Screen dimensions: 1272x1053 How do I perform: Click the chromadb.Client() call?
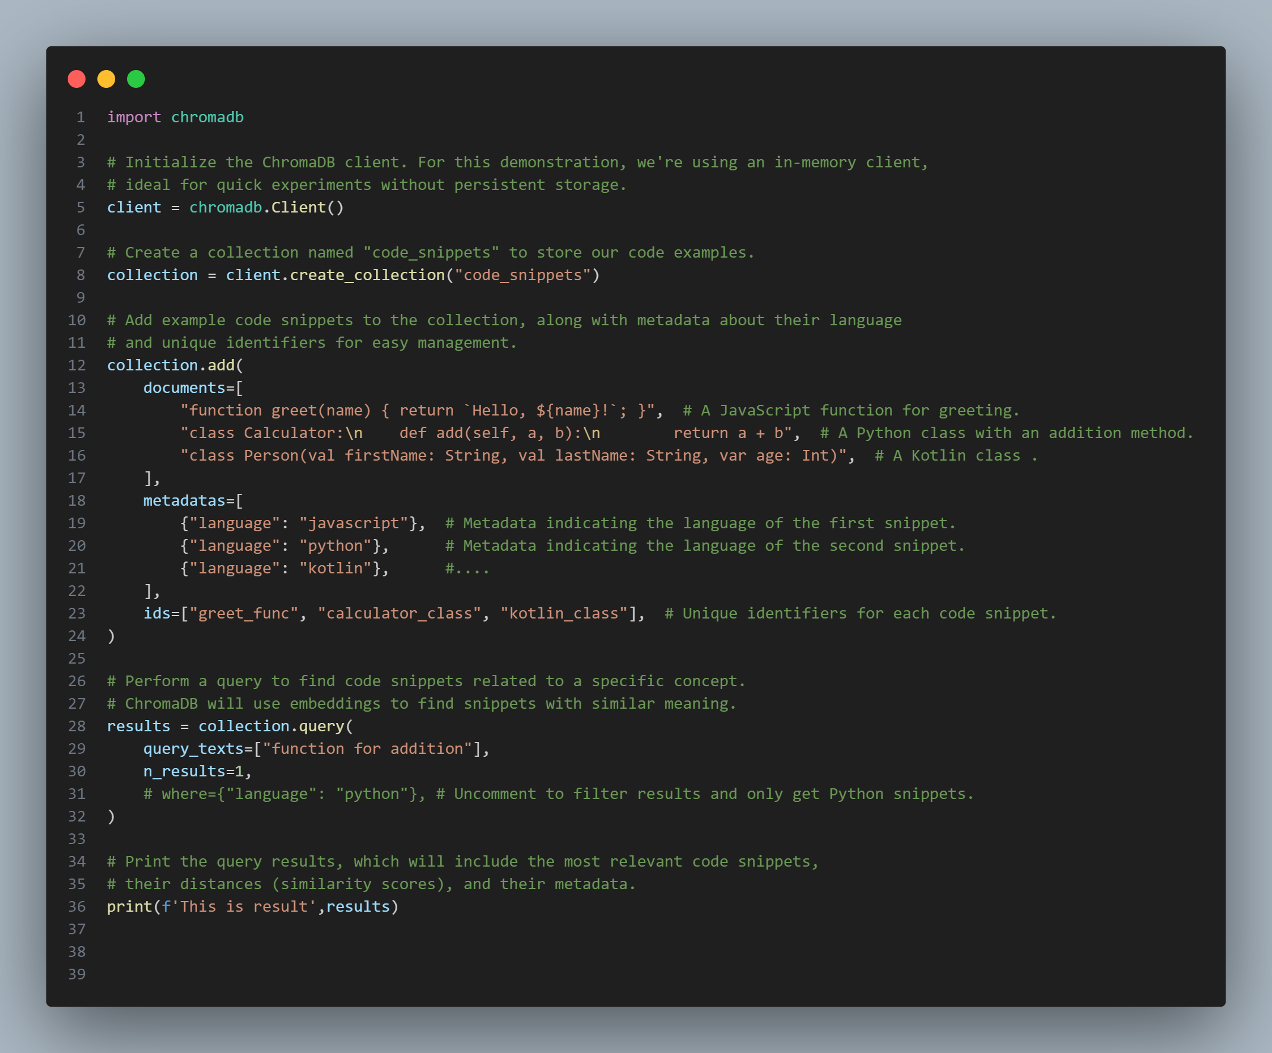pyautogui.click(x=267, y=207)
